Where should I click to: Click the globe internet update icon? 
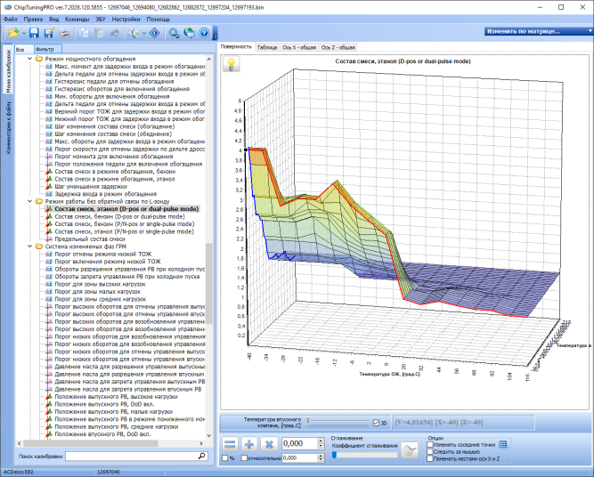[x=189, y=33]
